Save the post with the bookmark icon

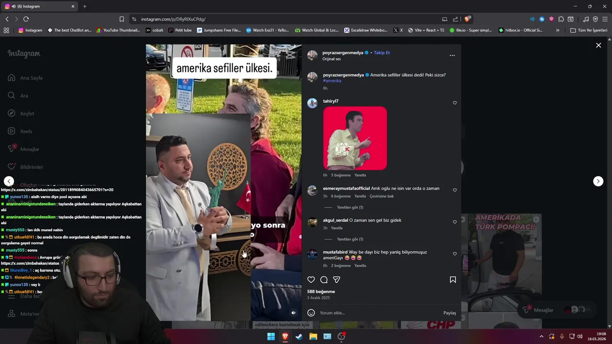point(453,280)
